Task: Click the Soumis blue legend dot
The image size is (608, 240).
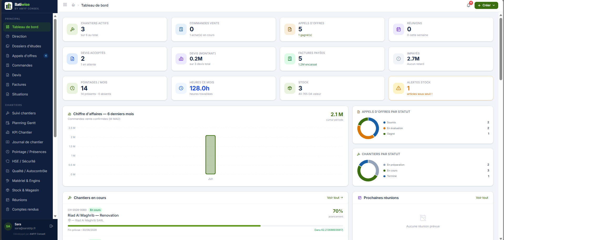Action: pyautogui.click(x=384, y=122)
